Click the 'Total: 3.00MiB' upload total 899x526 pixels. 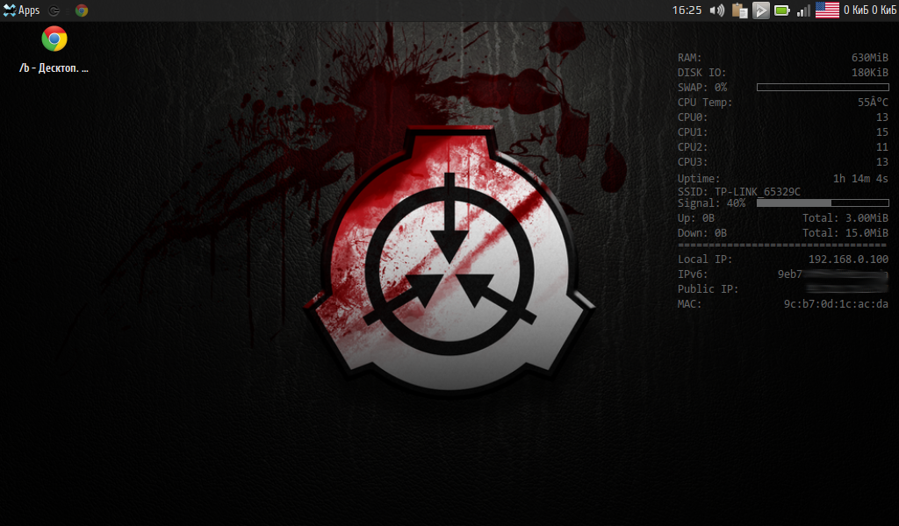(x=845, y=218)
